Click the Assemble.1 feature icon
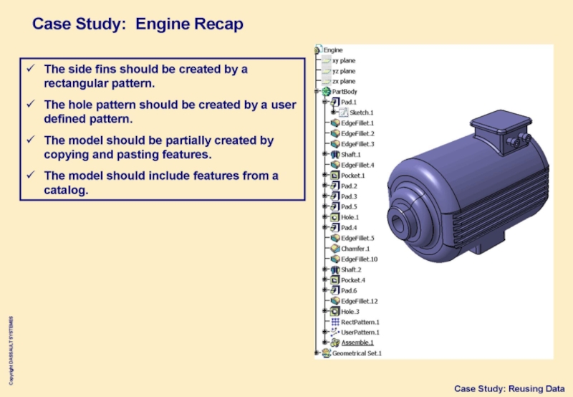This screenshot has height=397, width=573. point(335,343)
